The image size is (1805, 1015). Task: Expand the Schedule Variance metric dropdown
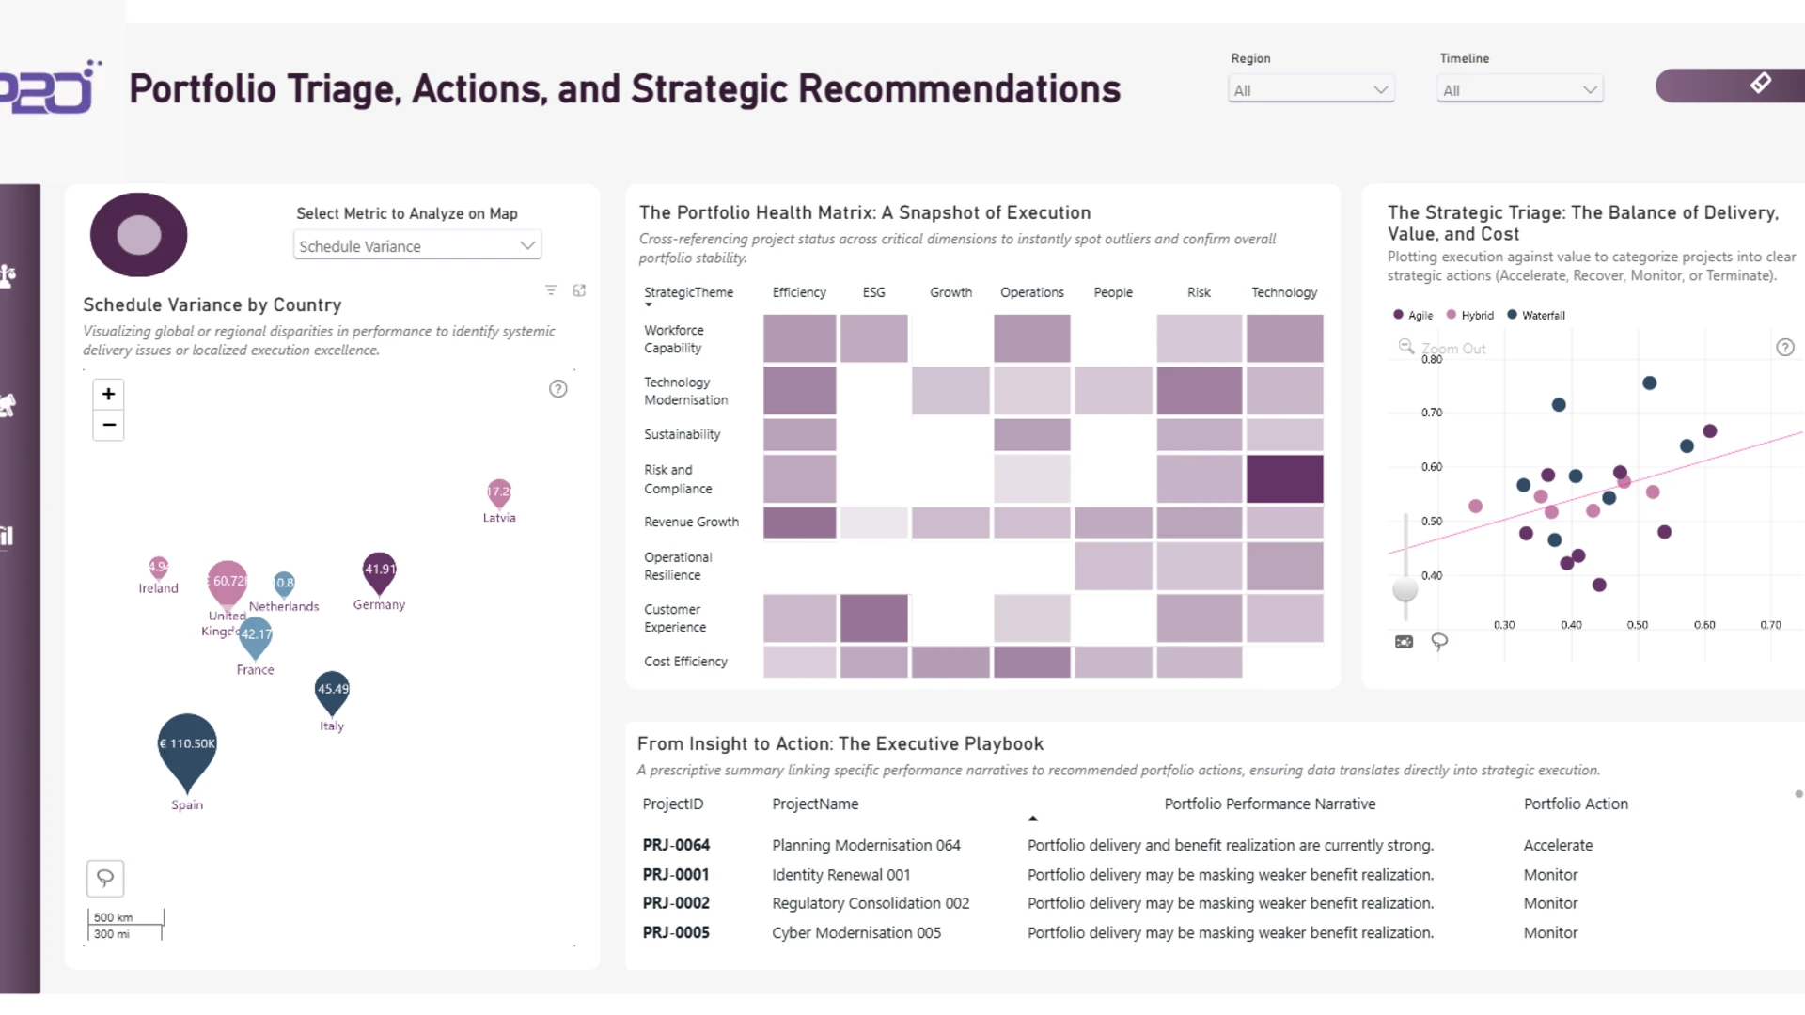(417, 246)
